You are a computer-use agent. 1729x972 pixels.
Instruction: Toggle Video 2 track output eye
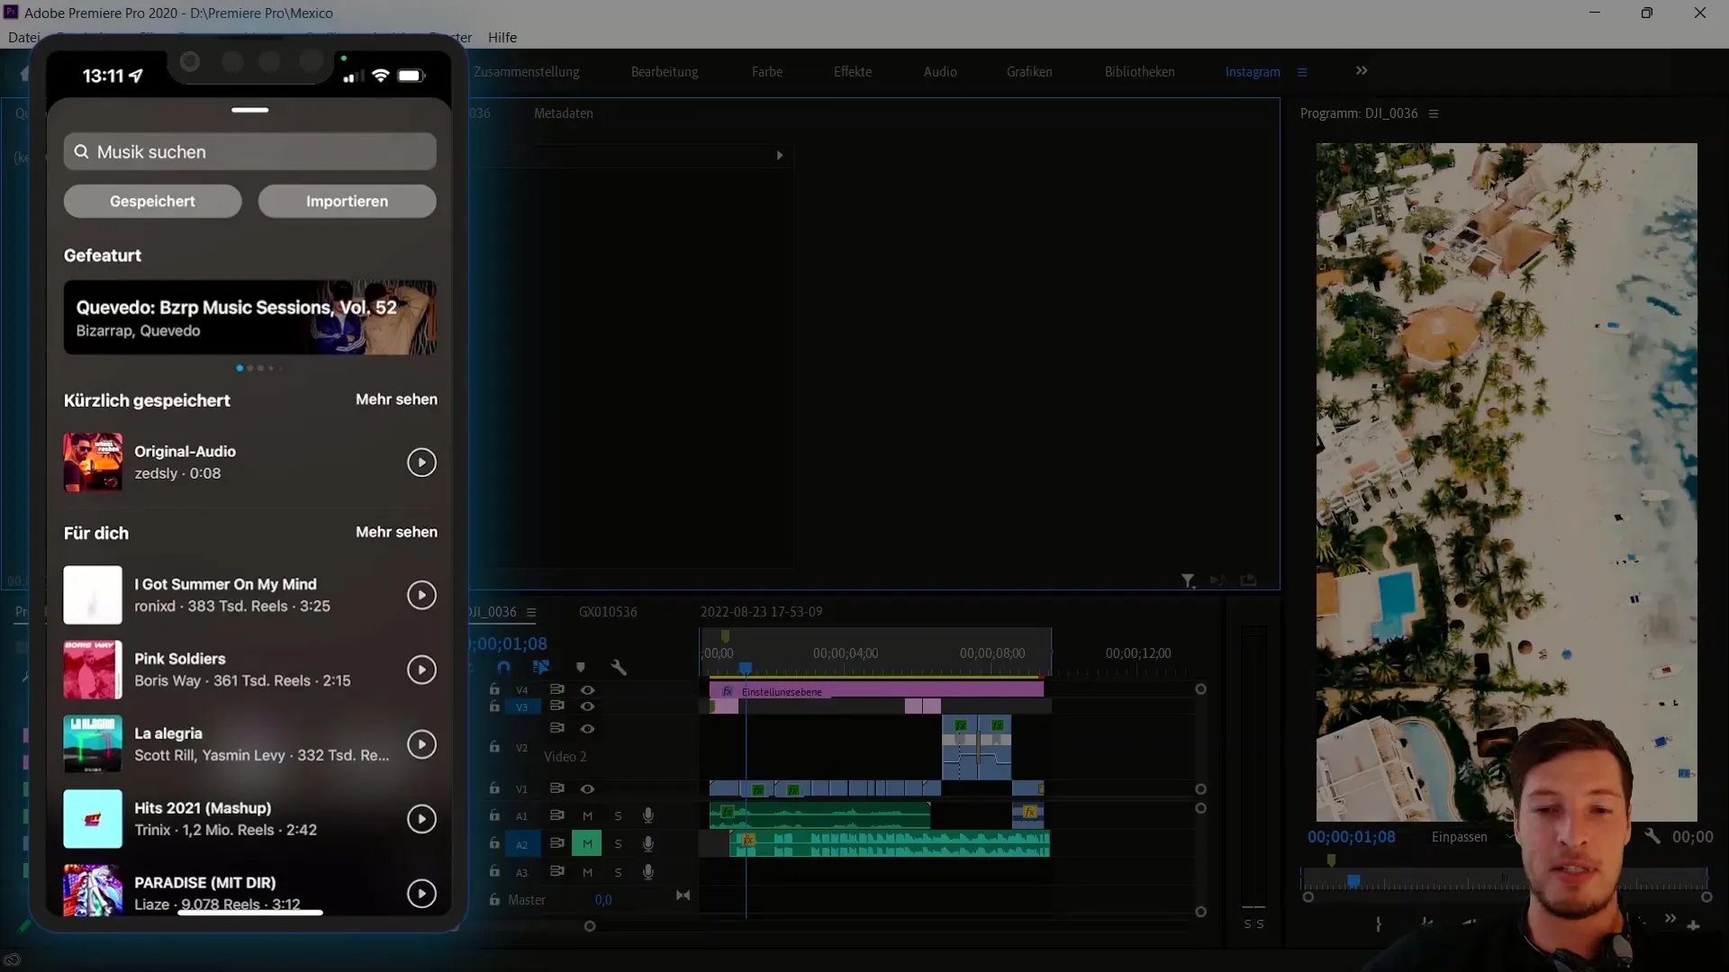pos(587,728)
